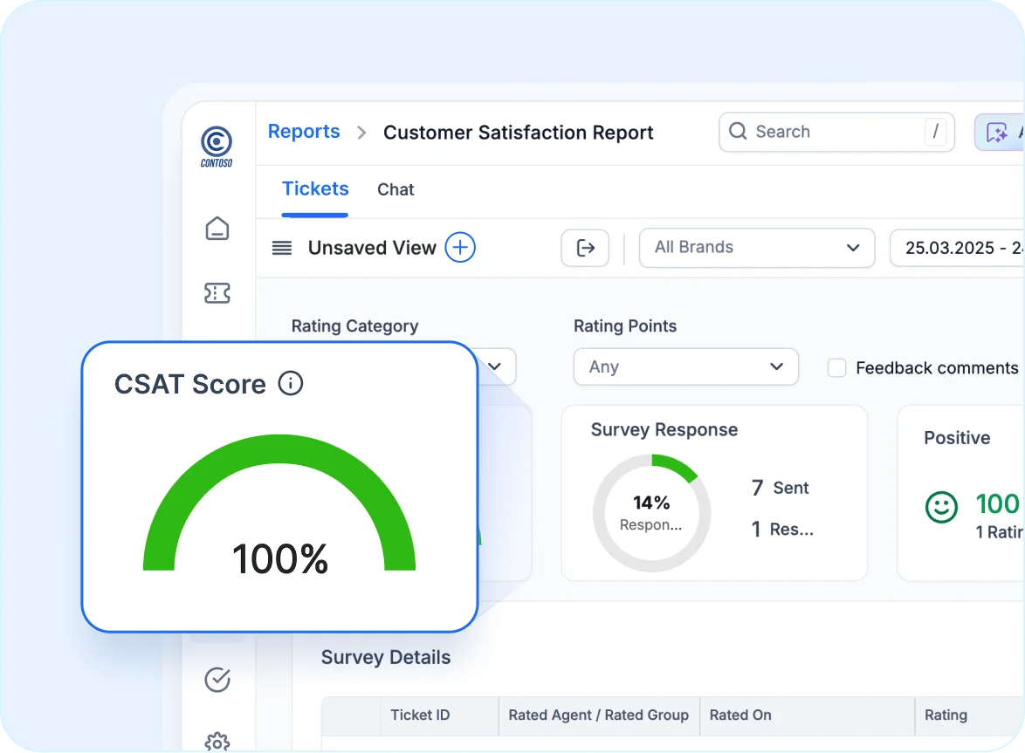Click the export icon beside the filters
This screenshot has height=753, width=1025.
[x=585, y=248]
